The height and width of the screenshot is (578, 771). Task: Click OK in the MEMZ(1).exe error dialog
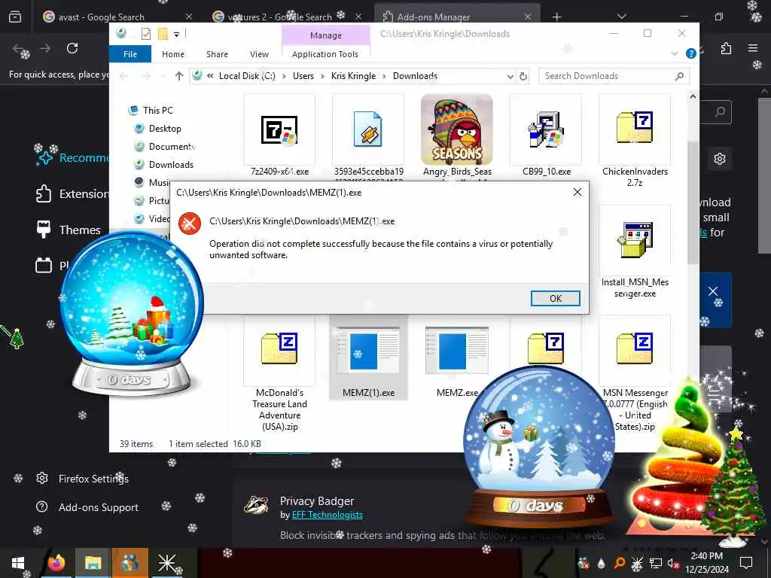(x=555, y=298)
